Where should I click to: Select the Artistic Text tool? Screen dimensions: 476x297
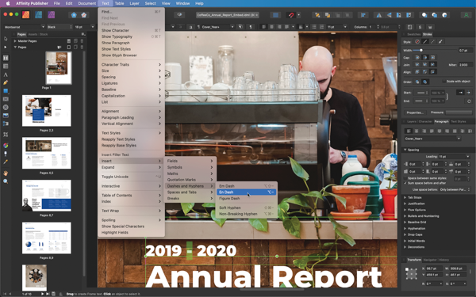[x=6, y=74]
